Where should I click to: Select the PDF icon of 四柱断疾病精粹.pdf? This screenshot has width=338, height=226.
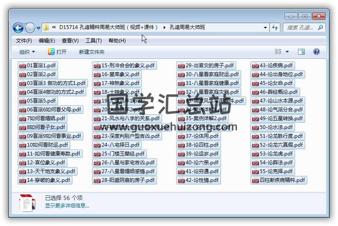[255, 181]
